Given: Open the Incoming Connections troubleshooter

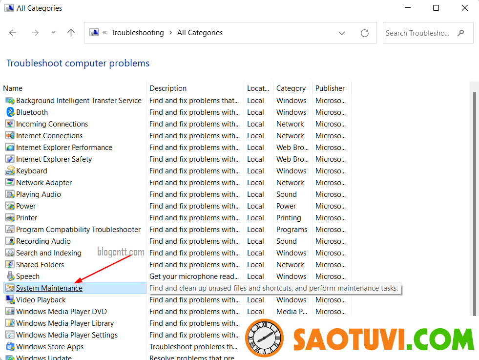Looking at the screenshot, I should (52, 124).
